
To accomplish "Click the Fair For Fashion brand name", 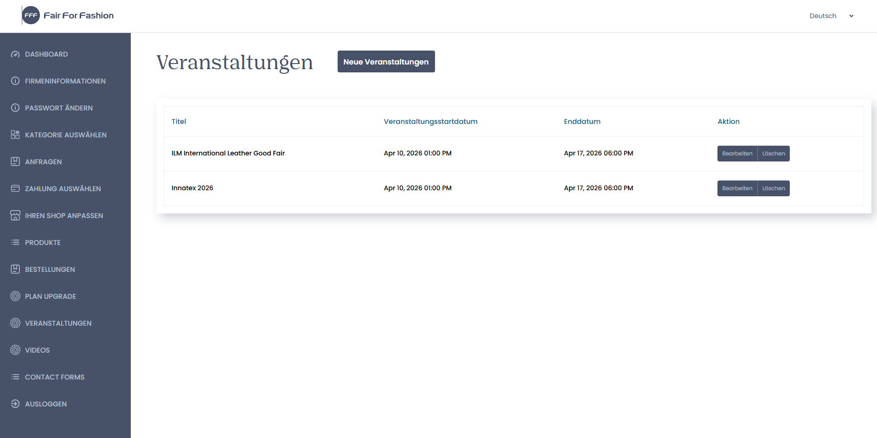I will (x=78, y=15).
